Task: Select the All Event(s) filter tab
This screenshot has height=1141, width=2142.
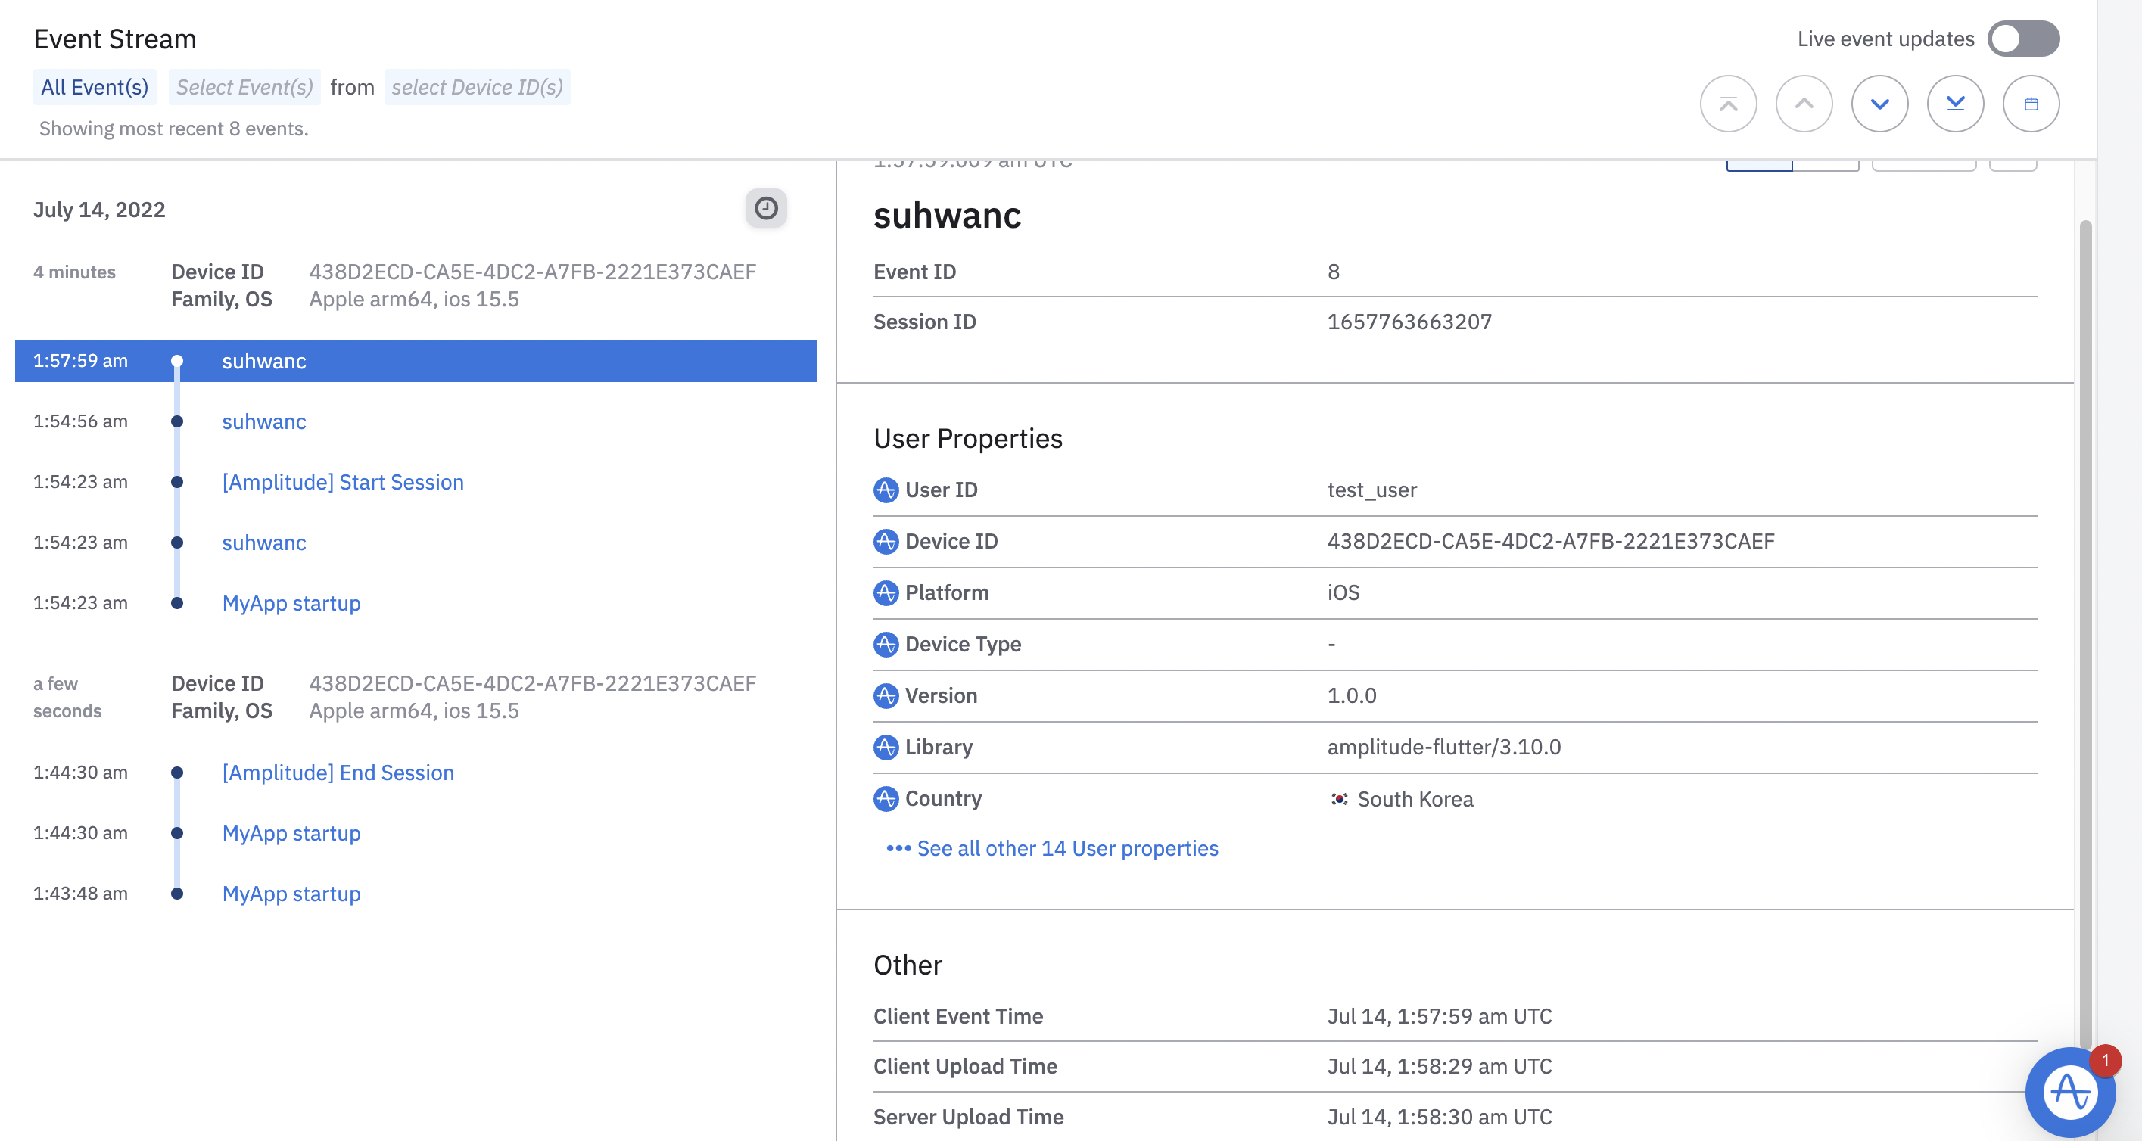Action: [x=95, y=87]
